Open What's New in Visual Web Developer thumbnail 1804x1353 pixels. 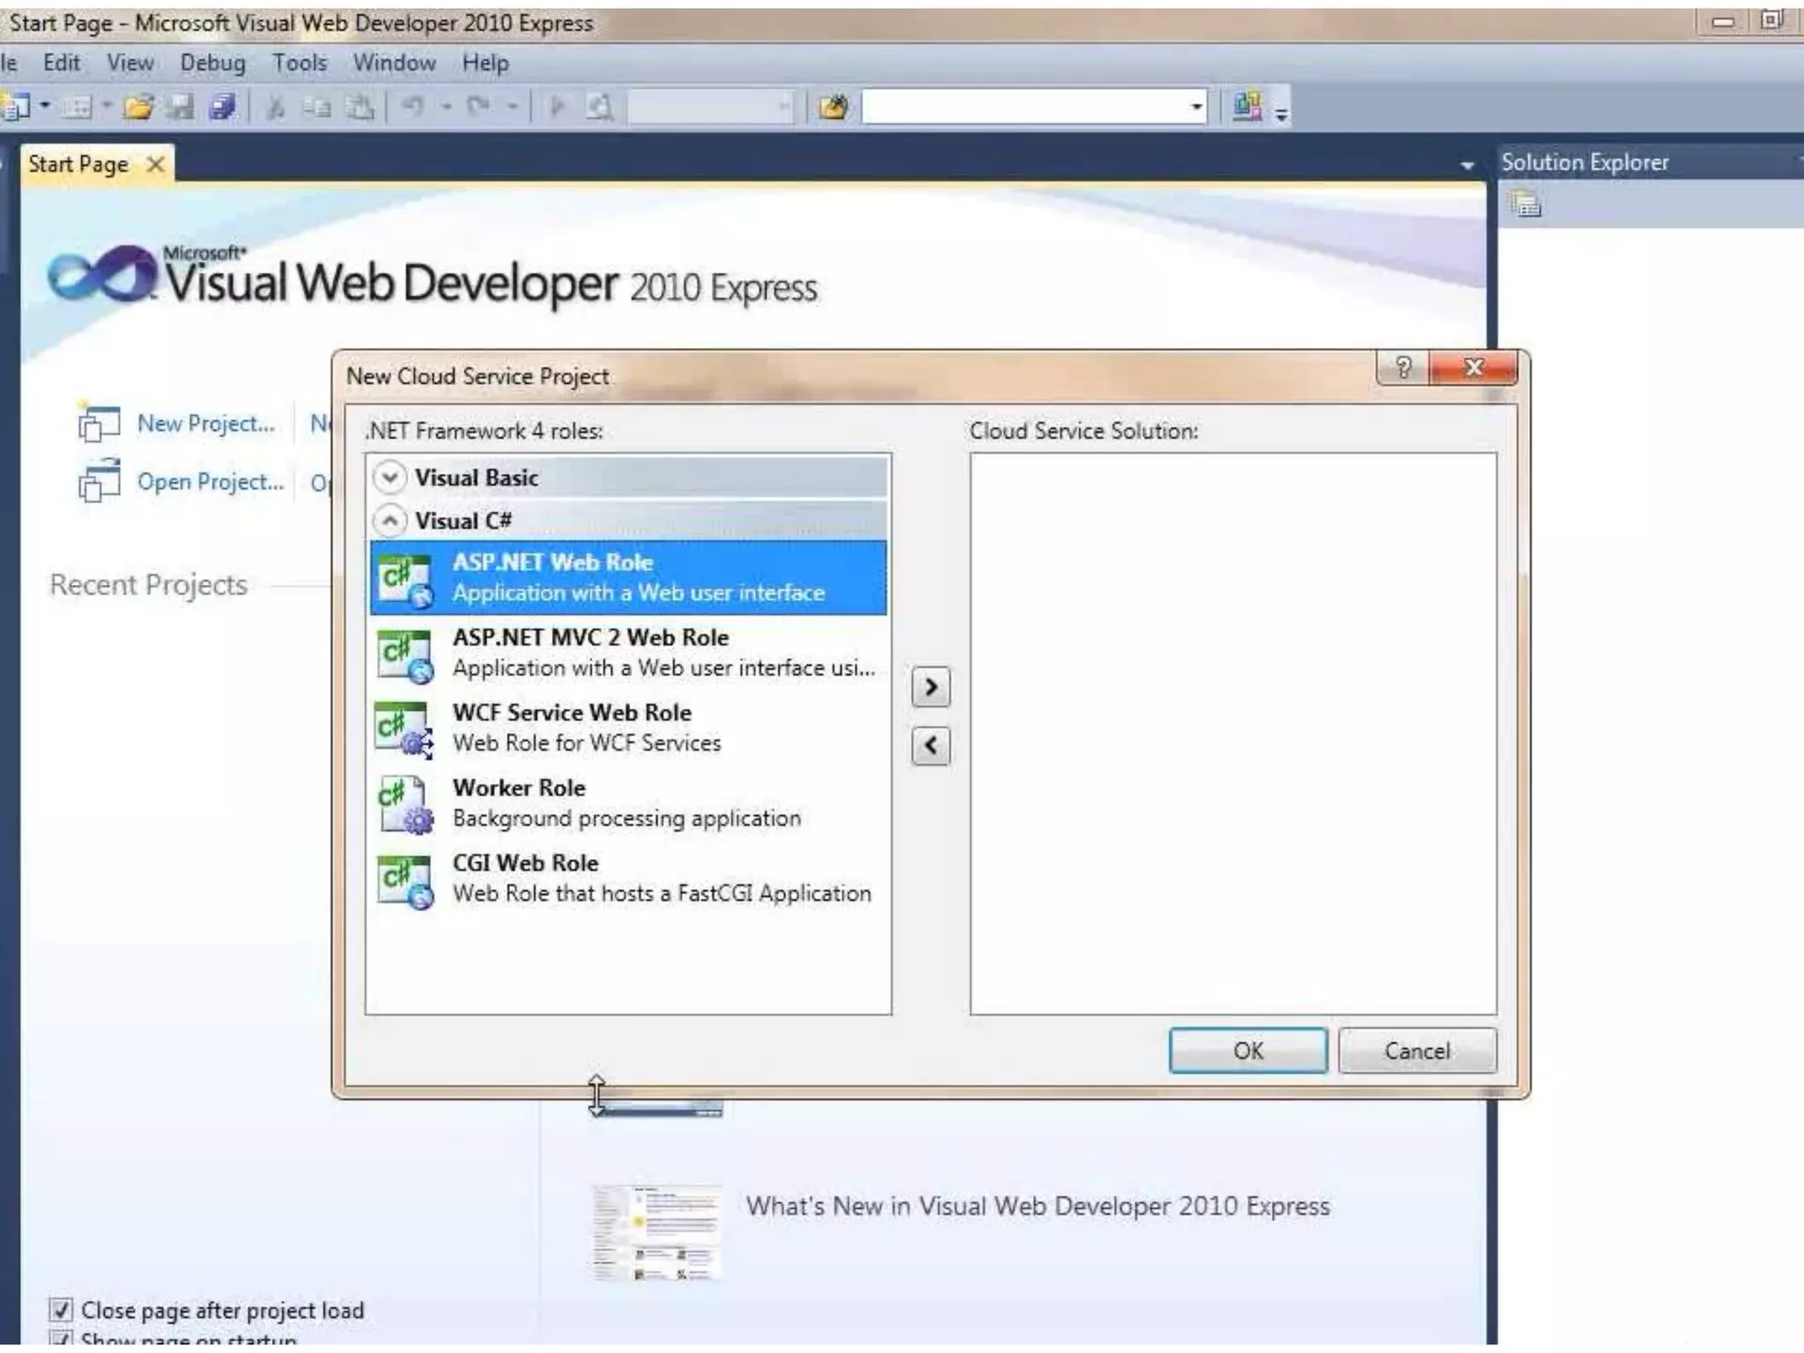tap(656, 1231)
